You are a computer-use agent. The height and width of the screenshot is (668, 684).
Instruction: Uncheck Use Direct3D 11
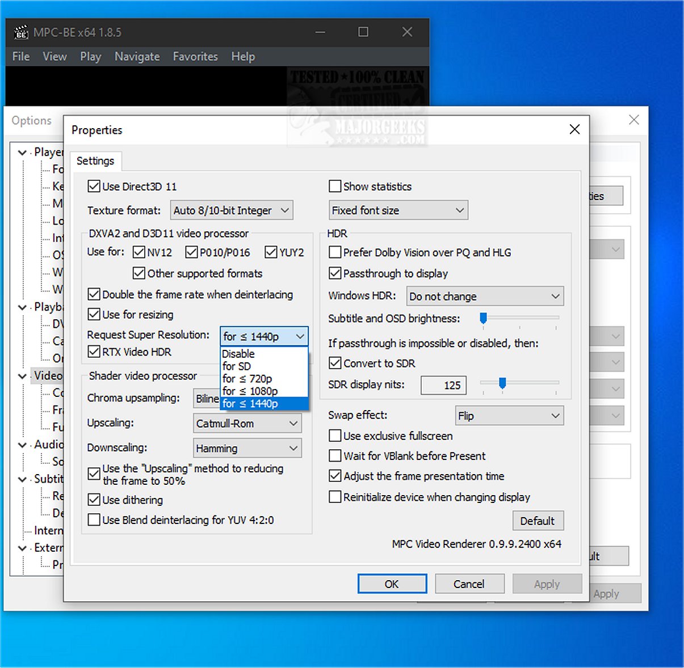click(94, 187)
